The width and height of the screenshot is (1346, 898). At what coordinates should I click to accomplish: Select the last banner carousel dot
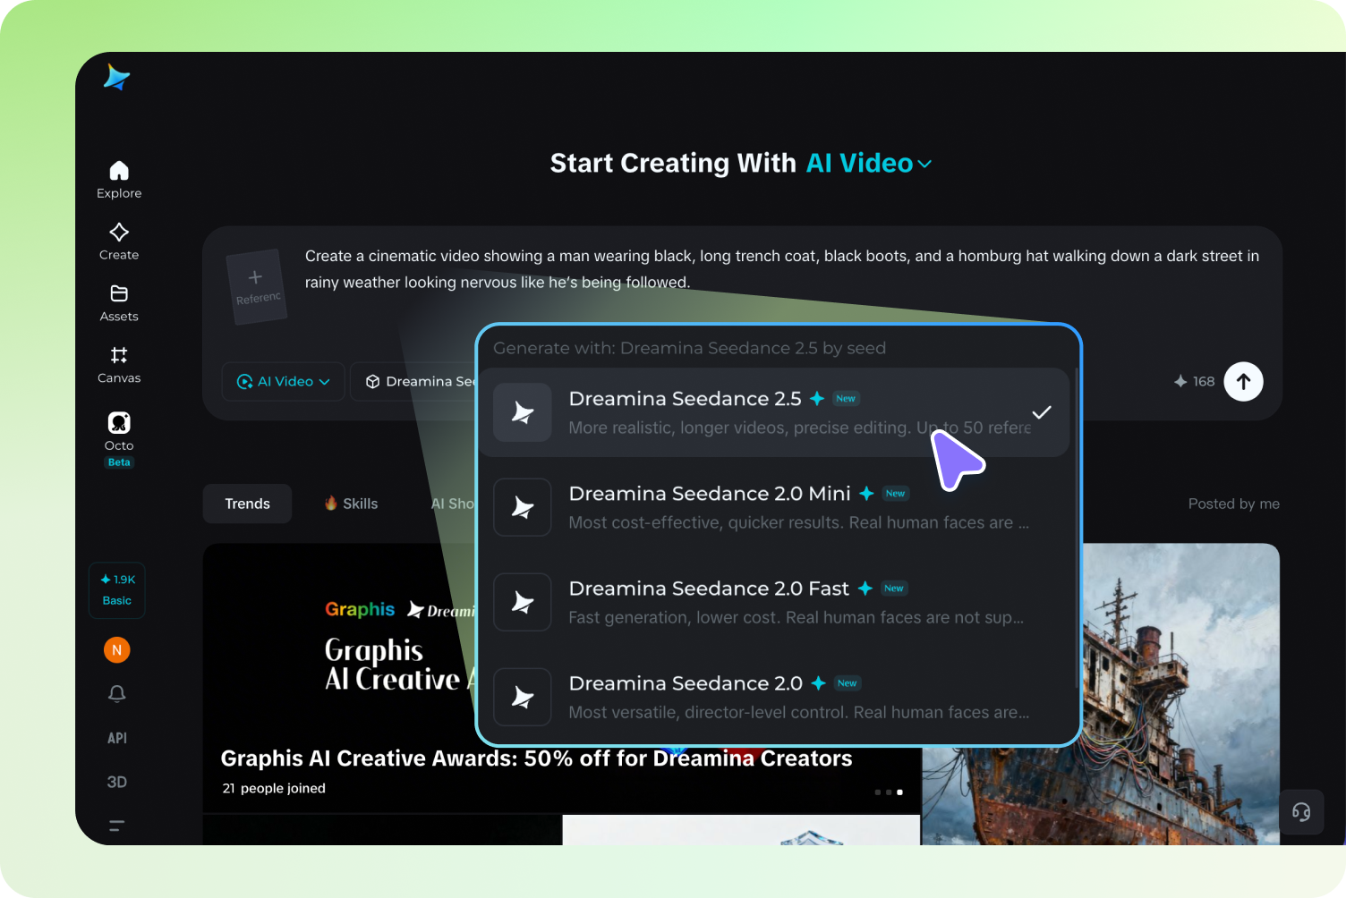[899, 792]
